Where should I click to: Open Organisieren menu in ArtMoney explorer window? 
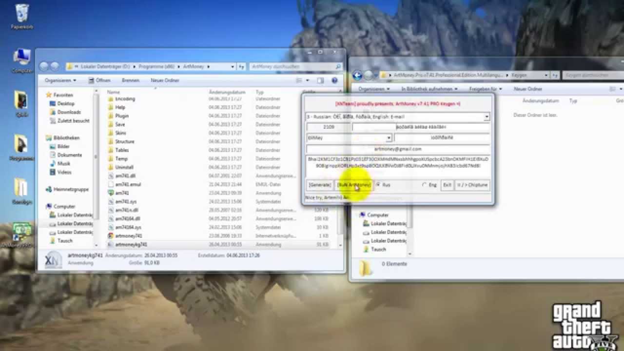[x=60, y=80]
